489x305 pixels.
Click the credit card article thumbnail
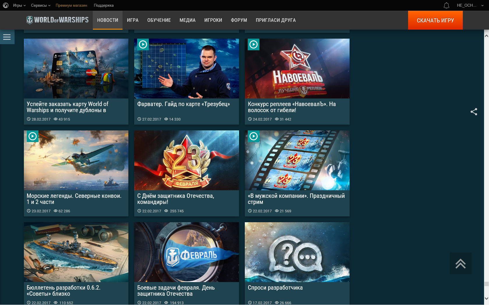(76, 69)
